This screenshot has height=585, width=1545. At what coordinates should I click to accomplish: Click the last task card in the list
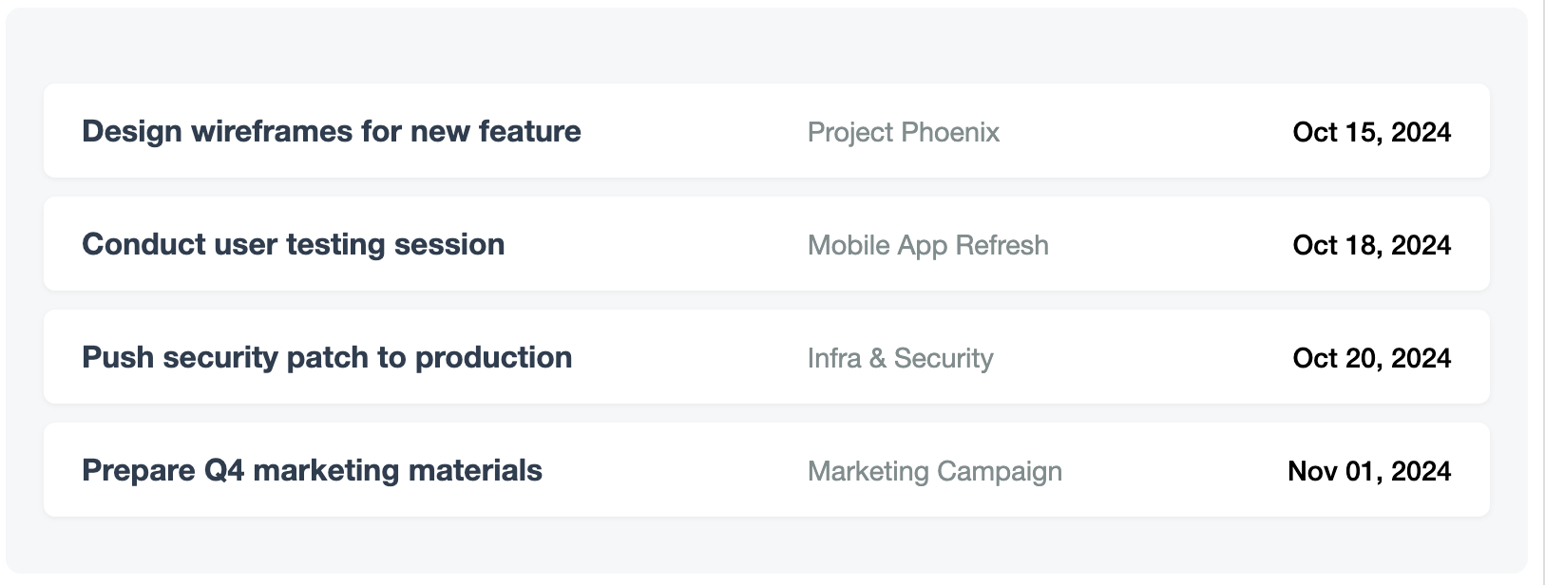[x=767, y=469]
